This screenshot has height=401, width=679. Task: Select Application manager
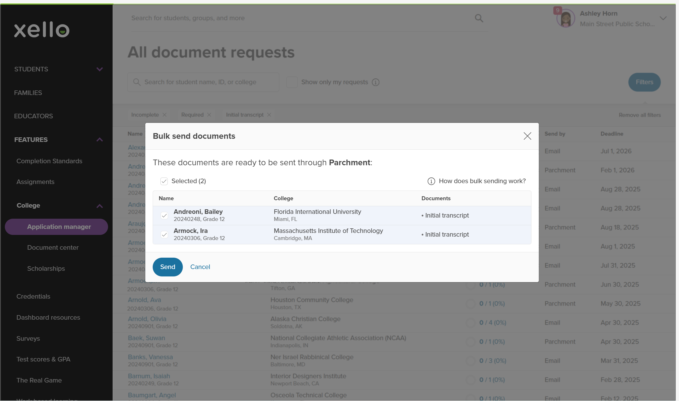pos(56,227)
